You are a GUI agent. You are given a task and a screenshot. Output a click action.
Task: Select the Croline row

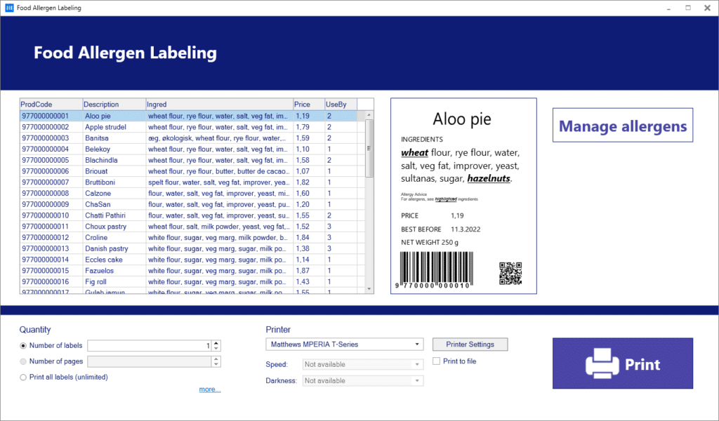click(188, 237)
